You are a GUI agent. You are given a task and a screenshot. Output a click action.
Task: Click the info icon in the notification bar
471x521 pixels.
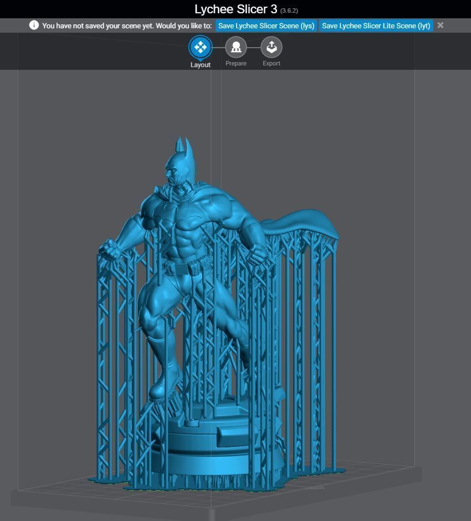coord(35,25)
